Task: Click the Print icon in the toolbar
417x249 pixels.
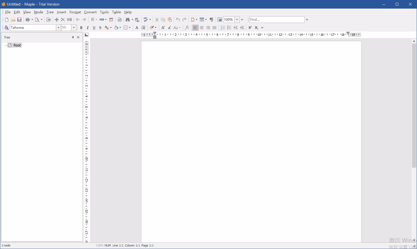Action: [x=27, y=20]
